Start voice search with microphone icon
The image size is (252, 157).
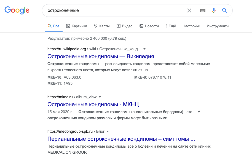(214, 10)
